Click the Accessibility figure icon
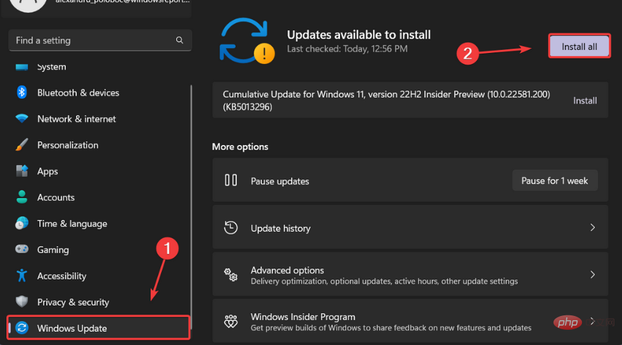 tap(22, 276)
